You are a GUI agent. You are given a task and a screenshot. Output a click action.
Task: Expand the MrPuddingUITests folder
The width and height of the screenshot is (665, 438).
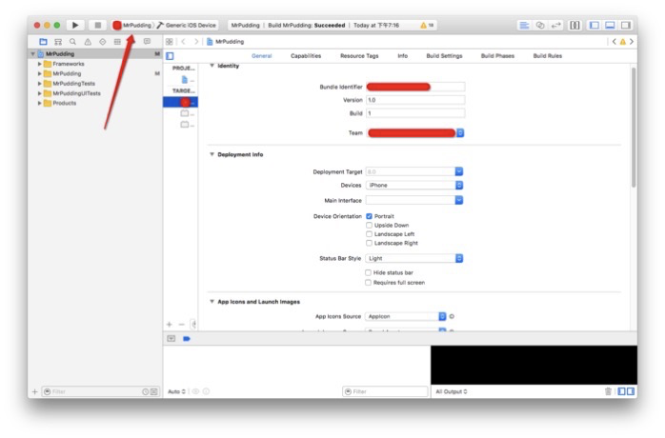[39, 93]
